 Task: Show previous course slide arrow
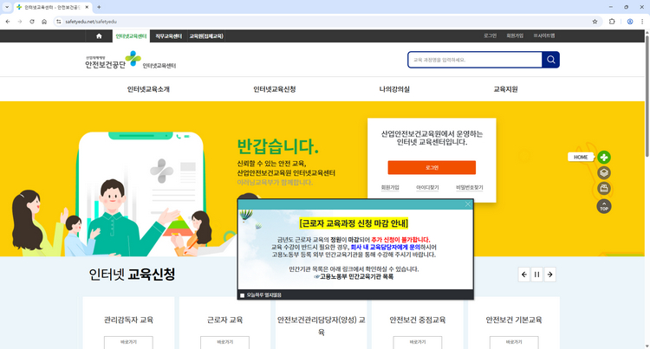[x=524, y=275]
